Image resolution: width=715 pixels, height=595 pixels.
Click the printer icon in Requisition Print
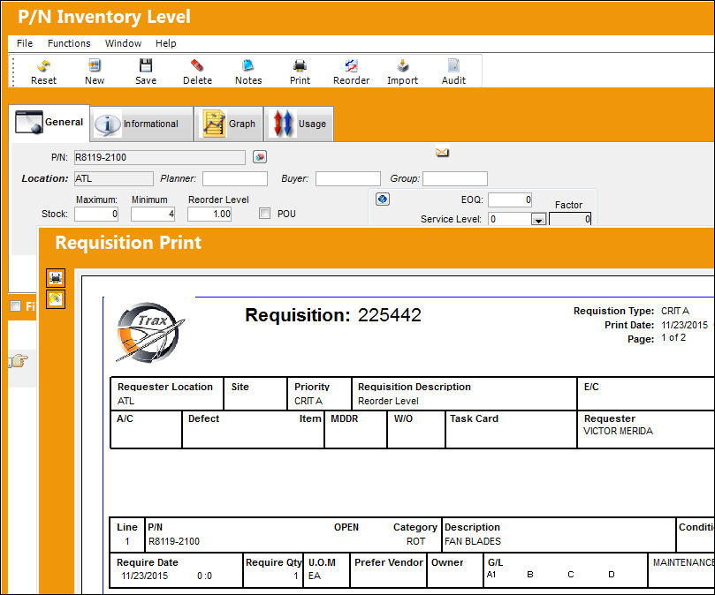click(56, 277)
